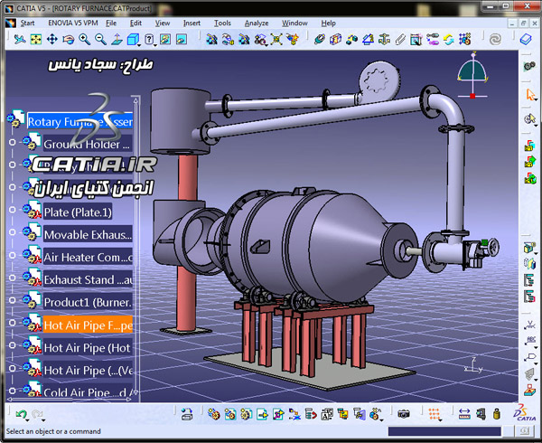Activate Fly Mode airplane icon
542x443 pixels.
(x=20, y=40)
